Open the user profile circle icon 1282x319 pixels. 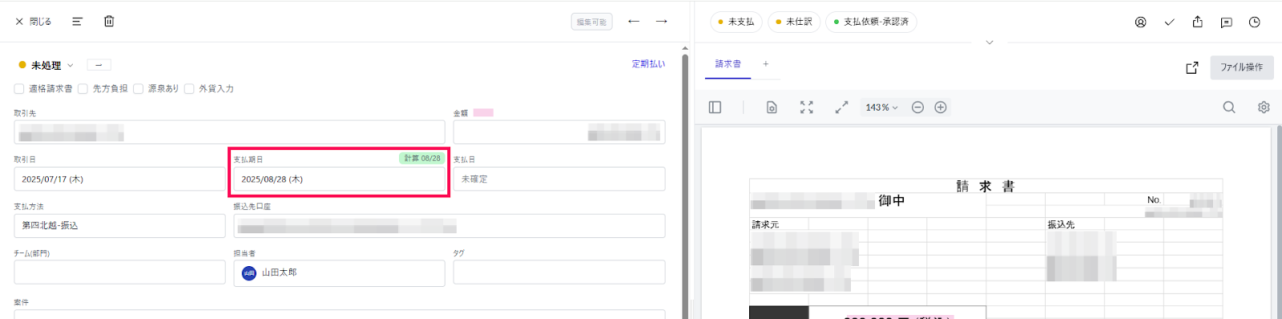(1140, 22)
